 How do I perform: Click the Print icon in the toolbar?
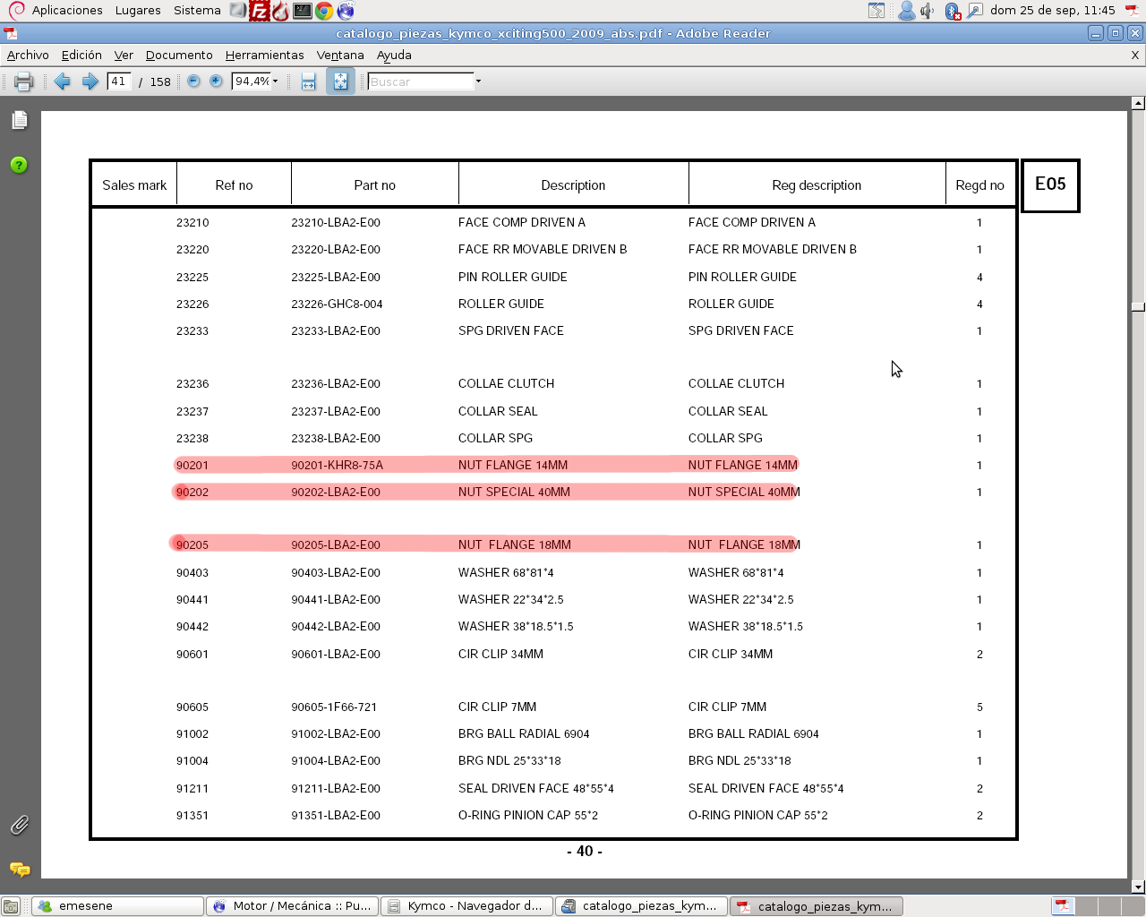24,81
